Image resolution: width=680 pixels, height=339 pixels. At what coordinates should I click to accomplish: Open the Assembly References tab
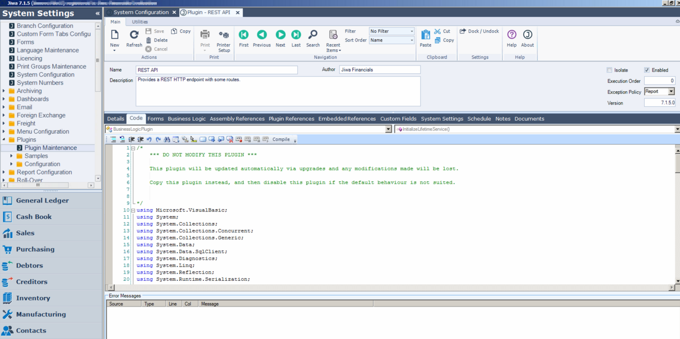click(237, 119)
